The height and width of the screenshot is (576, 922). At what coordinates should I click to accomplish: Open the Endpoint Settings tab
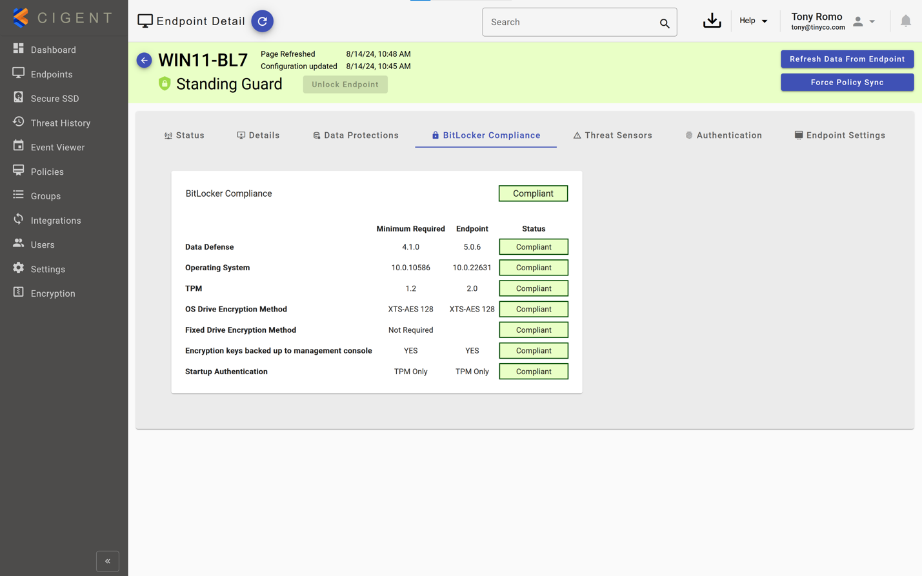click(x=839, y=135)
